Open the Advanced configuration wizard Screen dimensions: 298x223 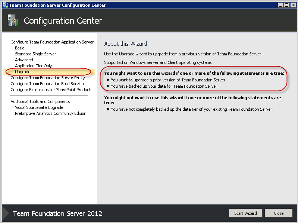click(24, 60)
